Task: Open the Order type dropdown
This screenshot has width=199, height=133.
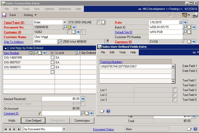Action: point(65,22)
